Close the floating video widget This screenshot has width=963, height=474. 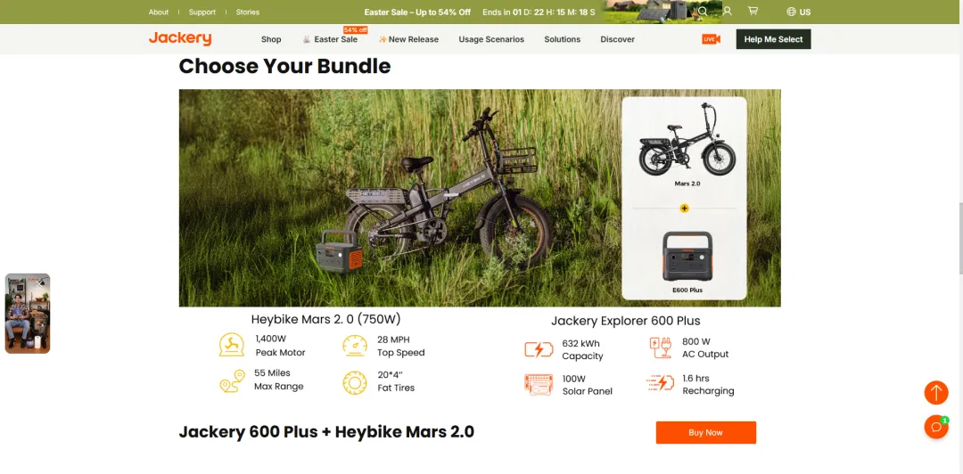point(40,283)
